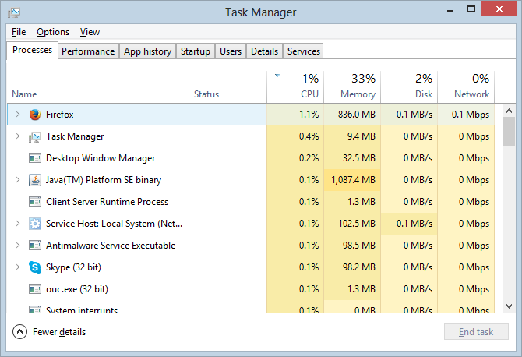Click Desktop Window Manager CPU value 0.2%
This screenshot has height=357, width=522.
coord(309,158)
